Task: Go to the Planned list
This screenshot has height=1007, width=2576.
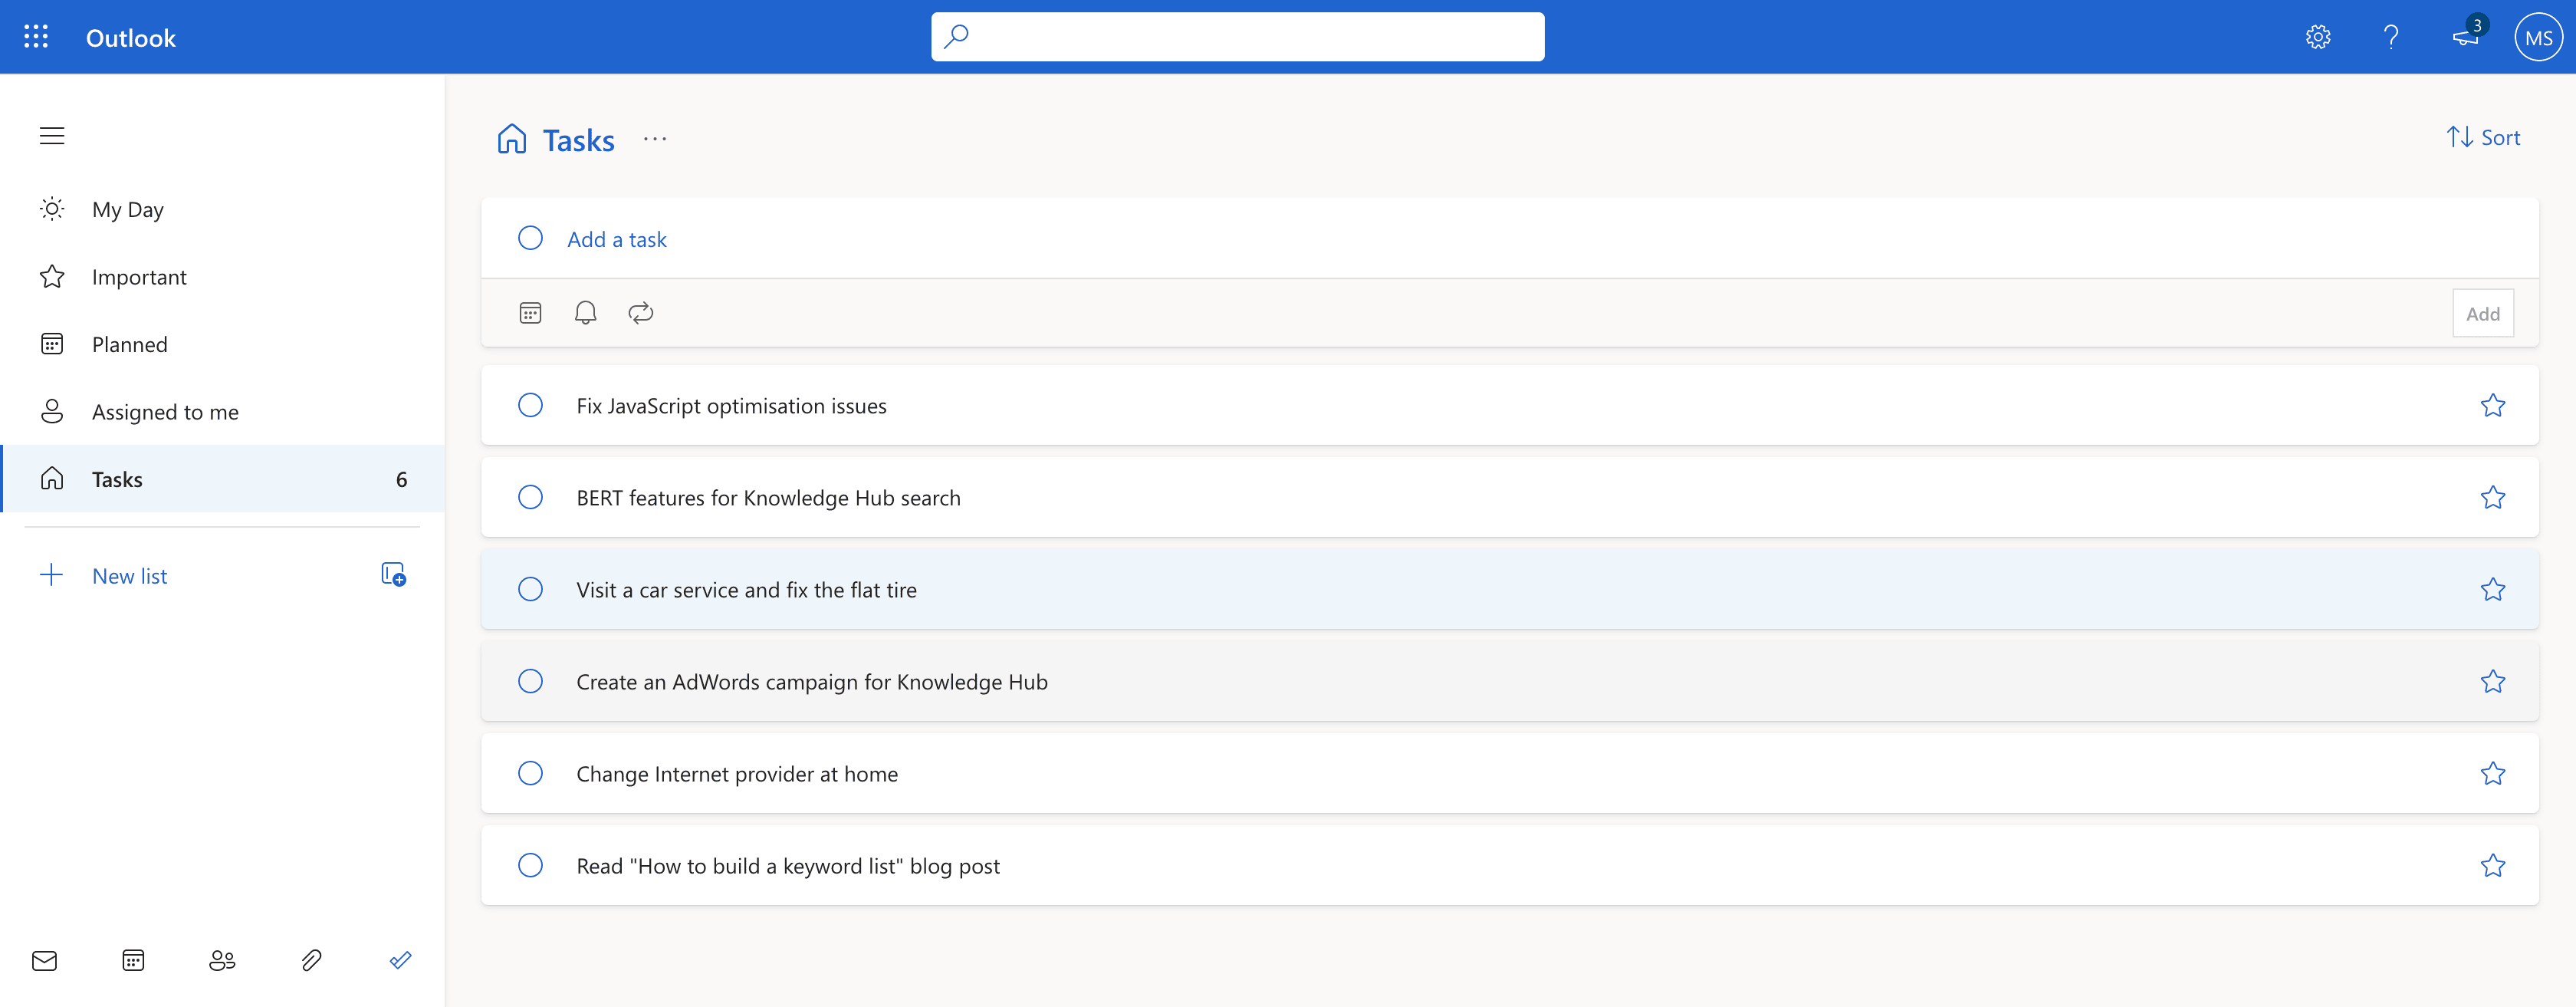Action: [129, 343]
